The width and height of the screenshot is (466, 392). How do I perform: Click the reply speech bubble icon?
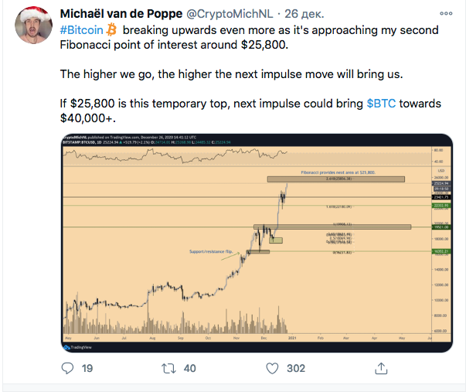(65, 370)
